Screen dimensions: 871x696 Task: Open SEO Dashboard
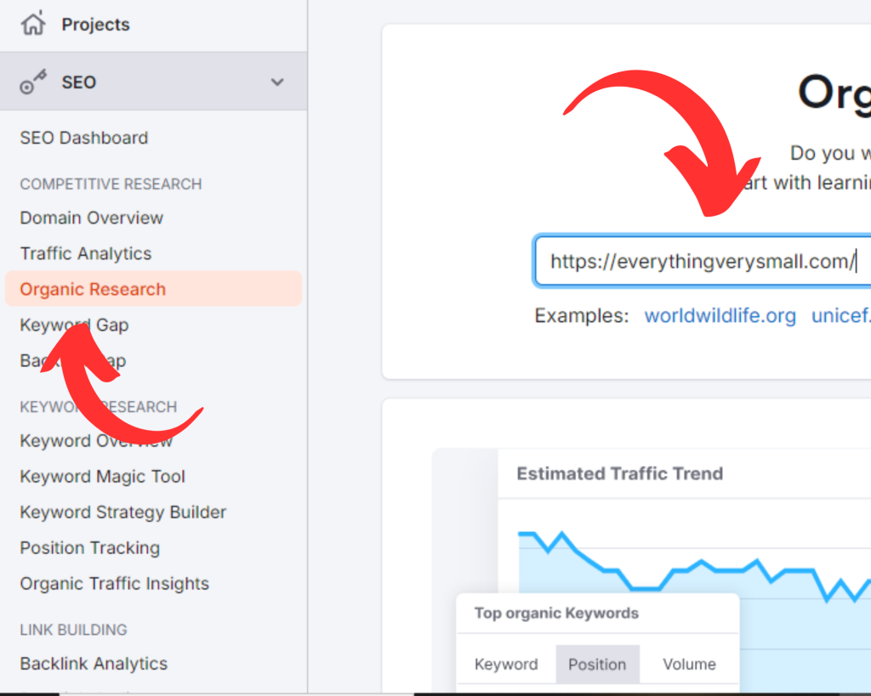[83, 138]
